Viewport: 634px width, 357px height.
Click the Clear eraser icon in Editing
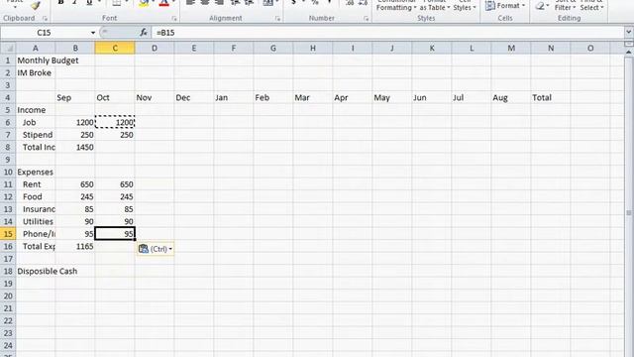point(539,6)
